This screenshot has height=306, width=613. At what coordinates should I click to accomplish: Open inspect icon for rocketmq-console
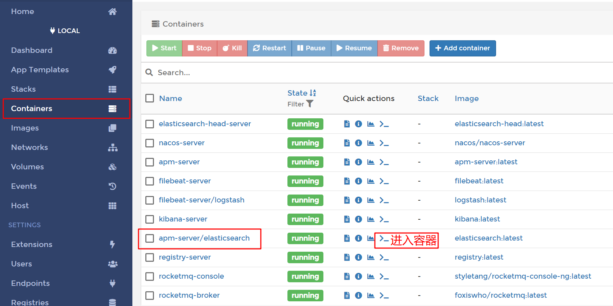pyautogui.click(x=358, y=277)
